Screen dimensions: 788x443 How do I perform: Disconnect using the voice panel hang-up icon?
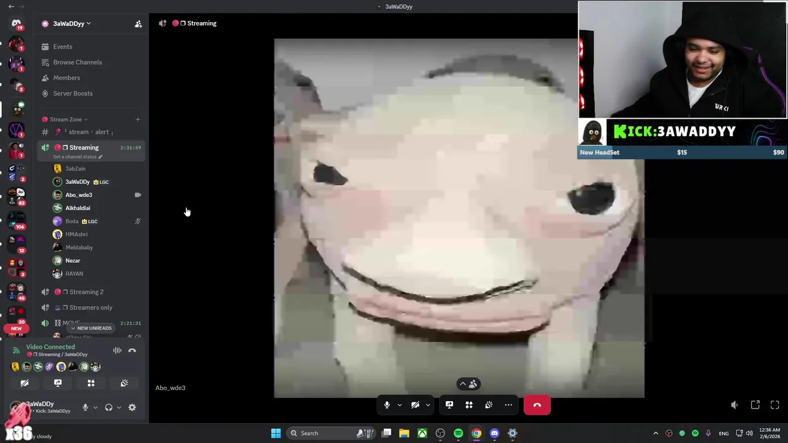pos(132,351)
